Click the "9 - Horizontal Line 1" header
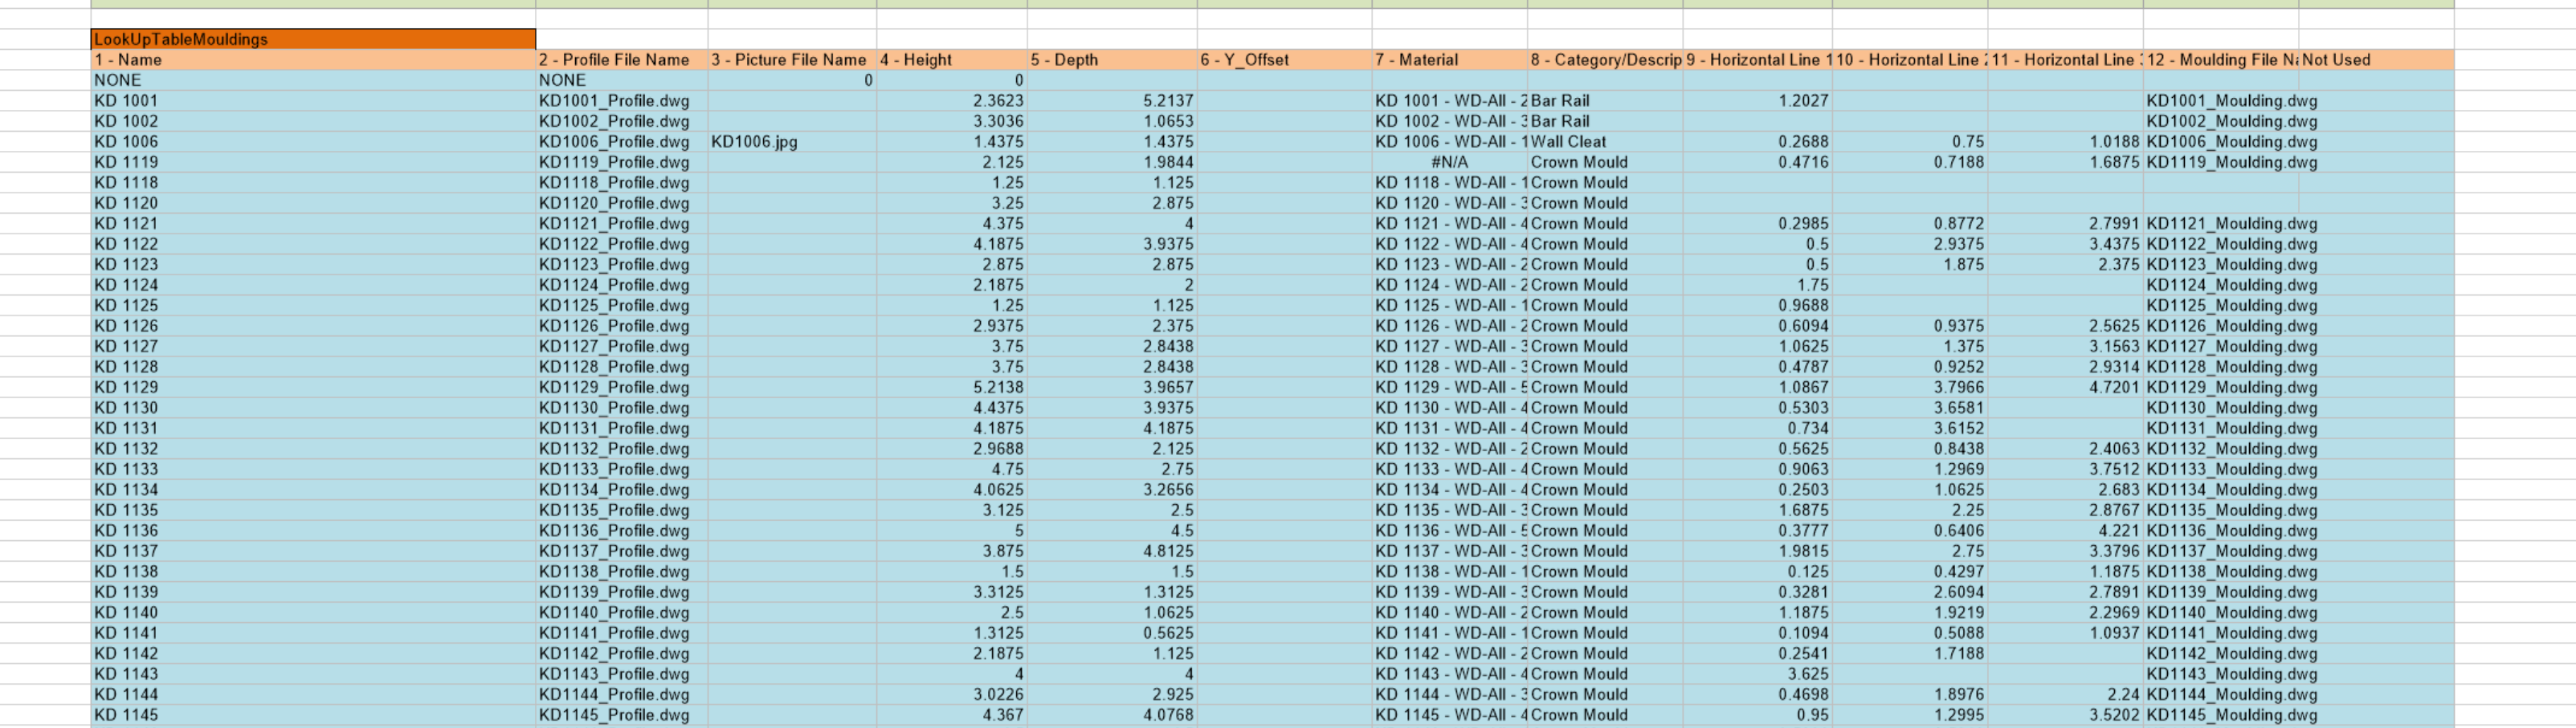The width and height of the screenshot is (2576, 728). 1758,60
